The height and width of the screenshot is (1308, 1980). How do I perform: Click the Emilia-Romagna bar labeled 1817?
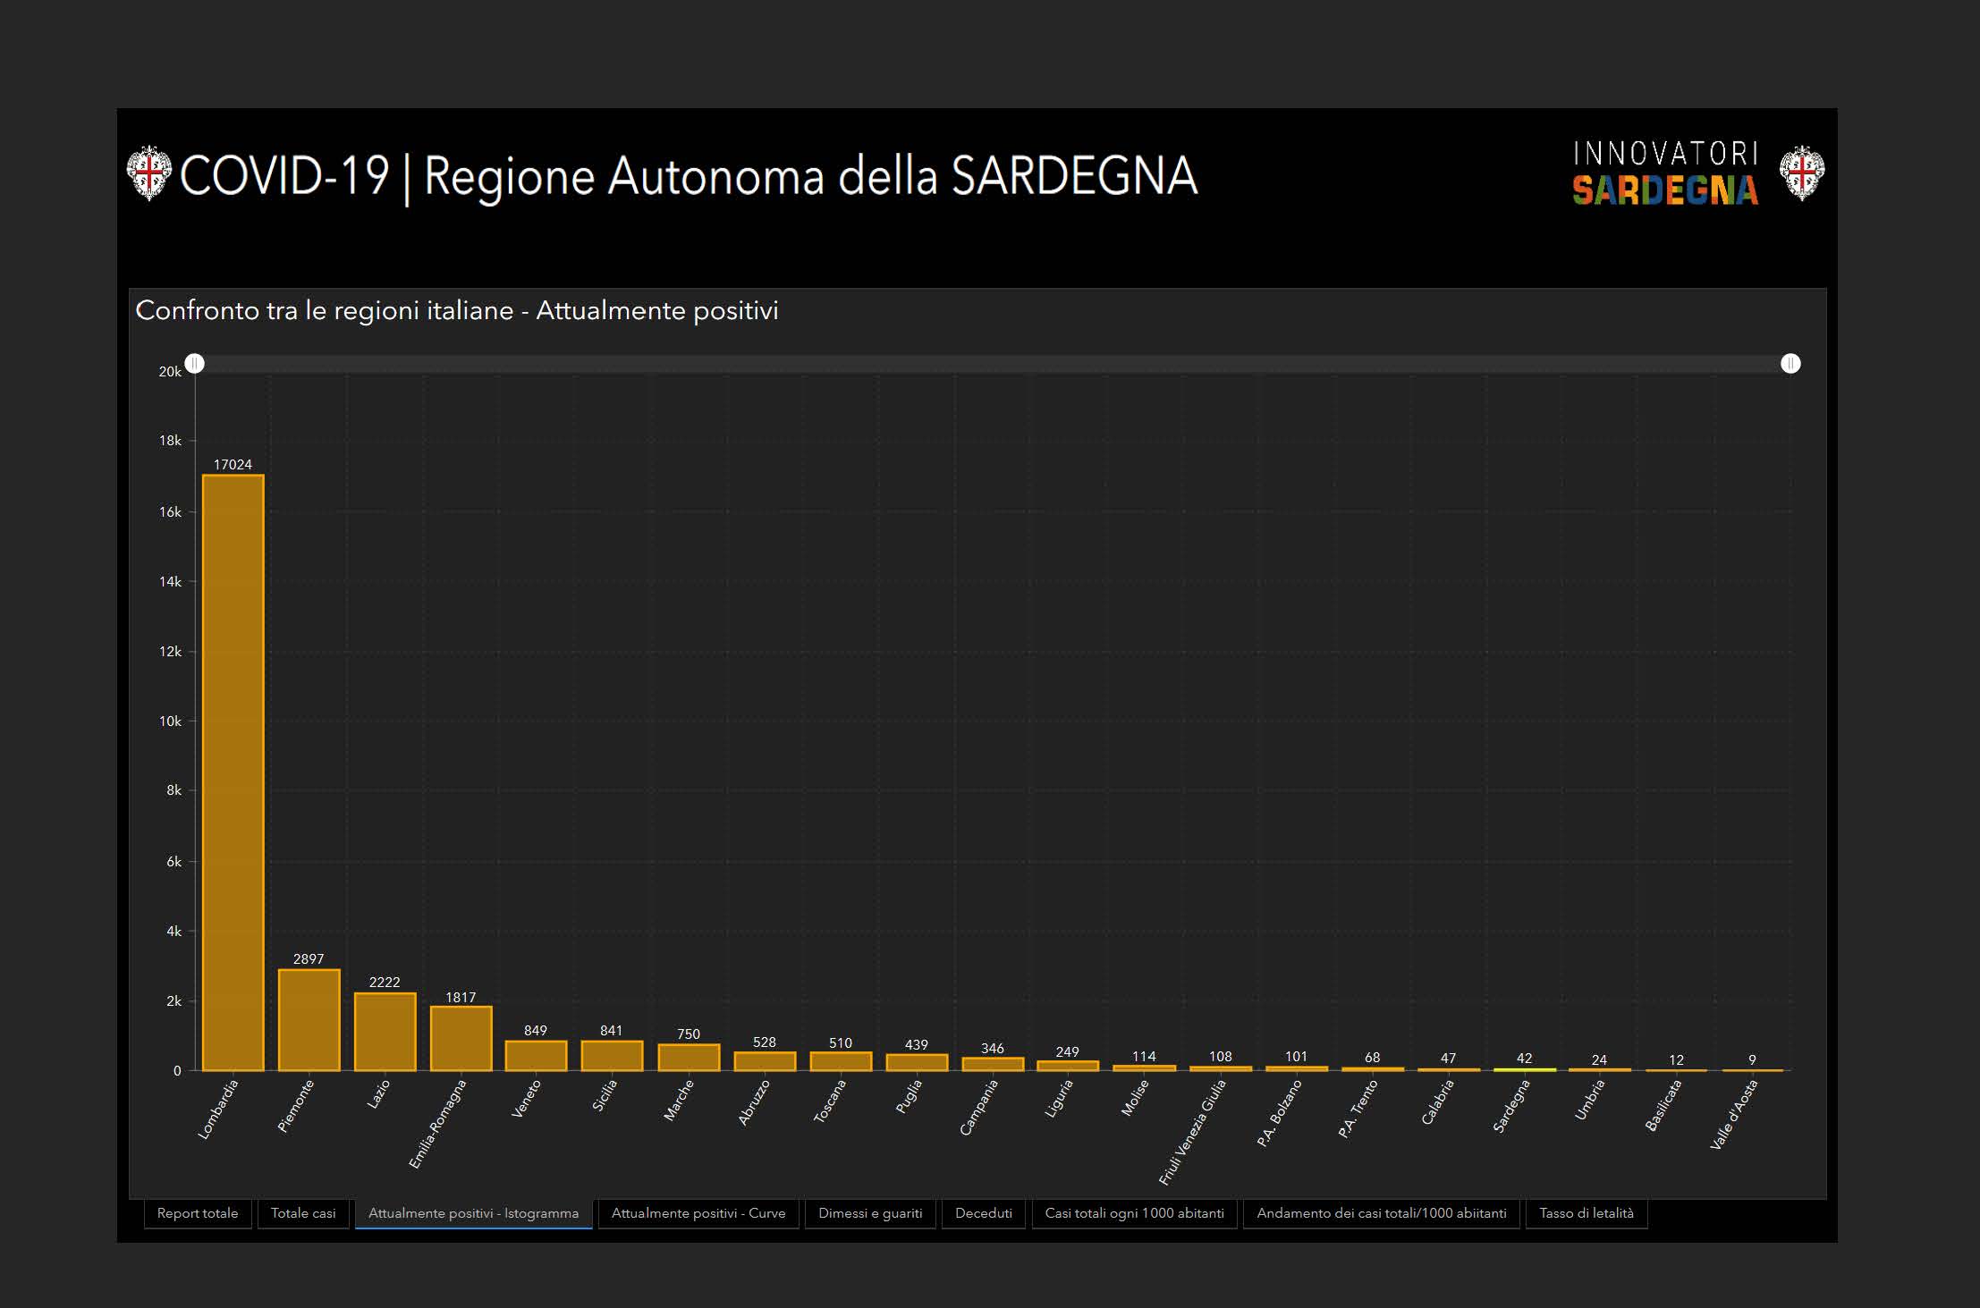pos(461,1038)
